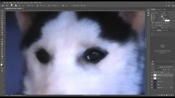Click the Character text color swatch
The width and height of the screenshot is (175, 98).
pos(167,21)
